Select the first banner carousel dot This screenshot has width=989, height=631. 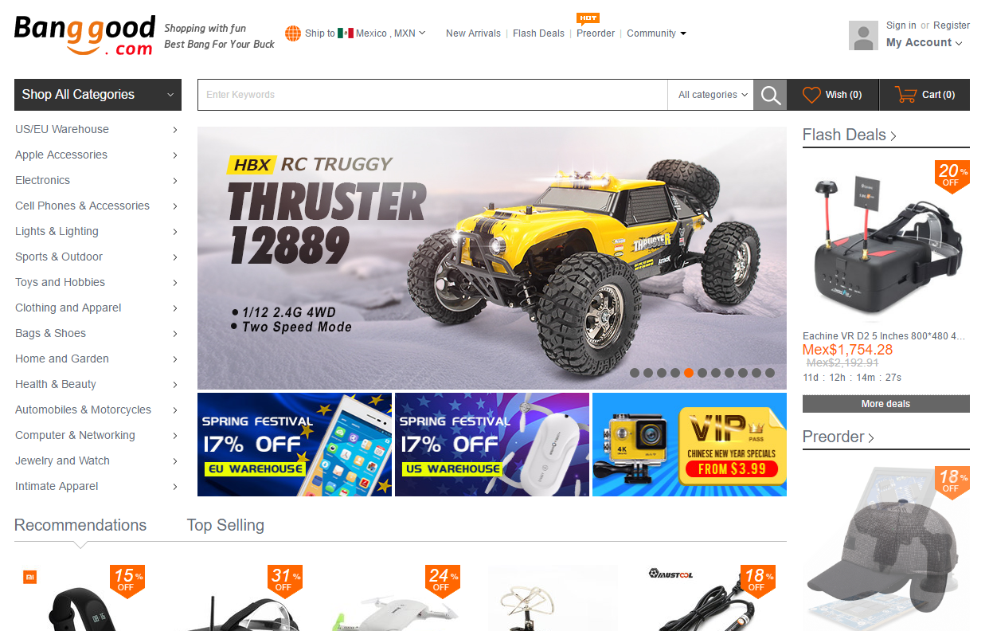(635, 372)
